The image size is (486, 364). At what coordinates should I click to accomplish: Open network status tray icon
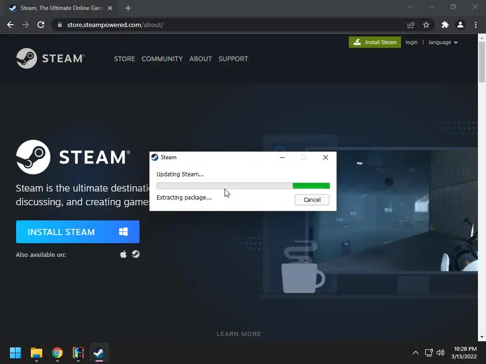point(429,353)
